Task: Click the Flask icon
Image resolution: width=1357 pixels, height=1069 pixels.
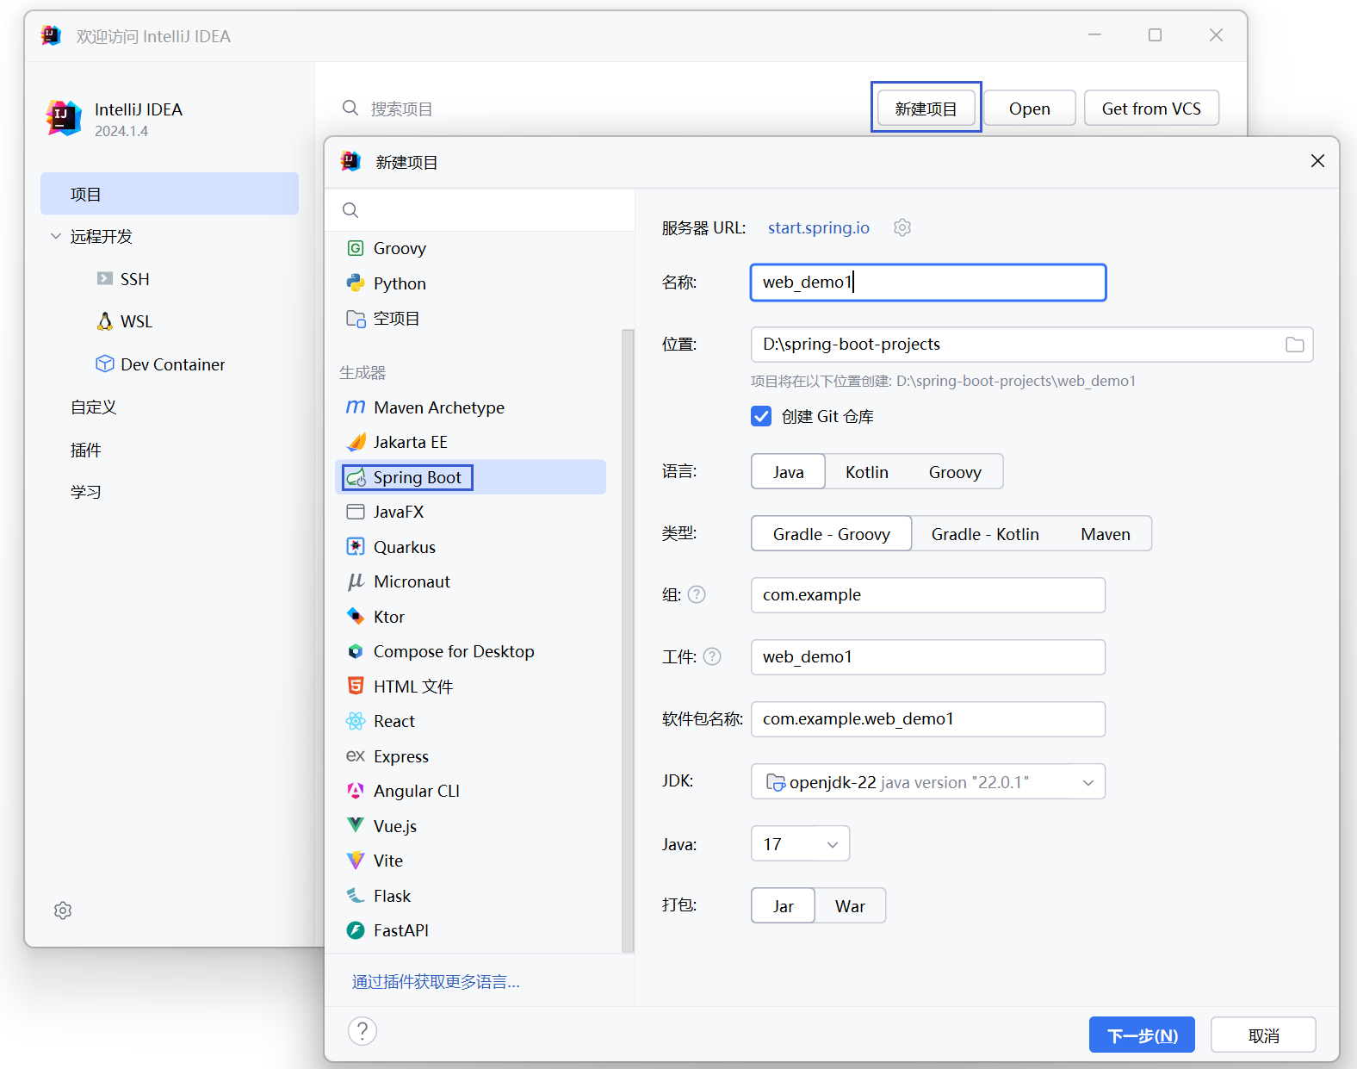Action: coord(356,896)
